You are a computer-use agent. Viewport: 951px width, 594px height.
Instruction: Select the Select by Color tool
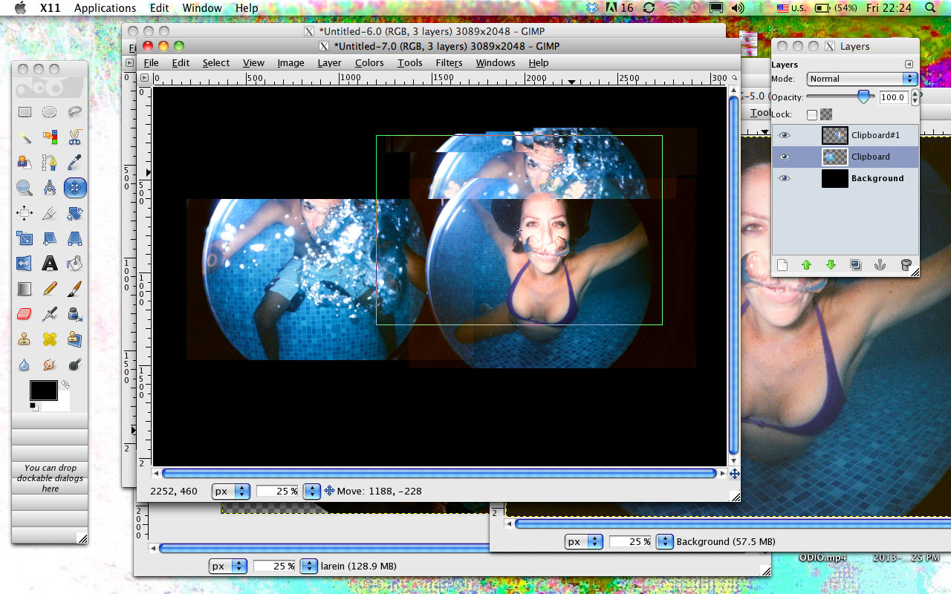coord(50,137)
